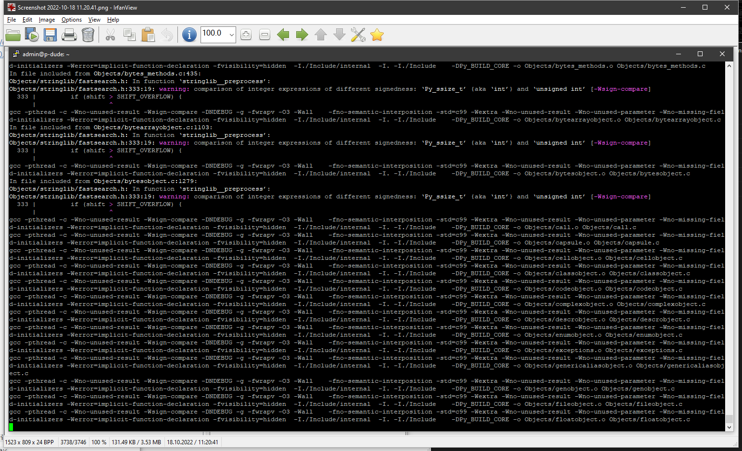Open the Image menu
This screenshot has height=451, width=742.
(x=47, y=20)
